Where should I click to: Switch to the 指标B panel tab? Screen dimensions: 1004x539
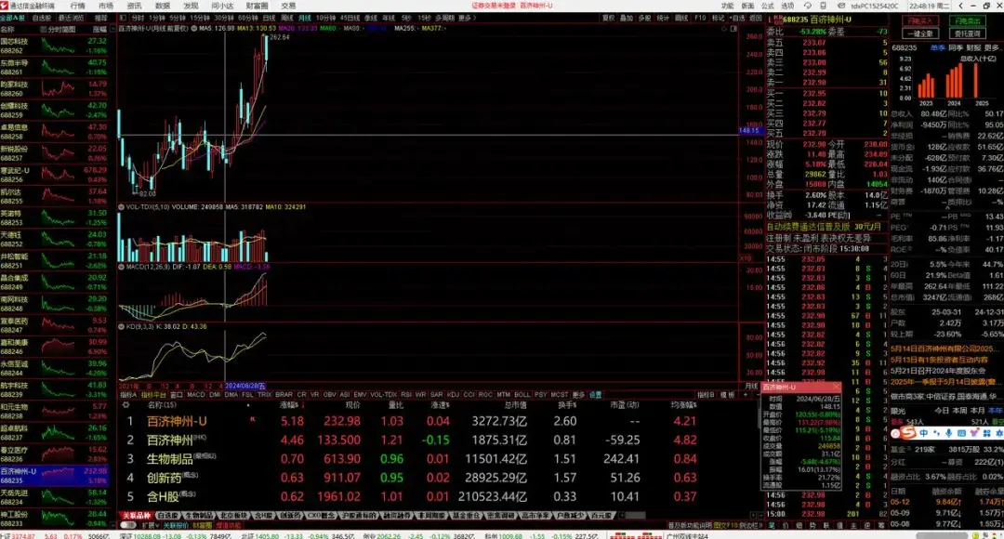[706, 395]
